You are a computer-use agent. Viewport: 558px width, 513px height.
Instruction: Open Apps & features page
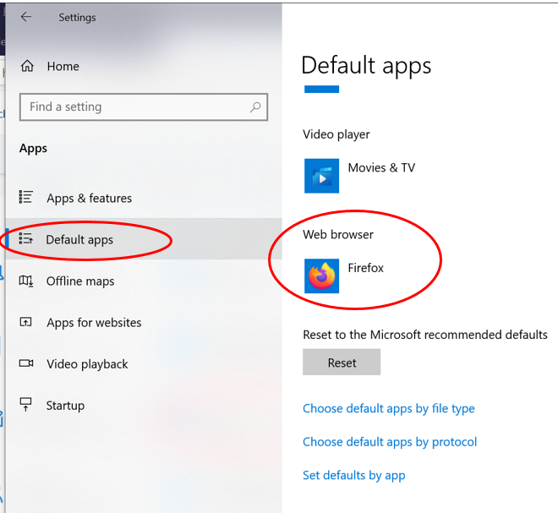tap(144, 198)
